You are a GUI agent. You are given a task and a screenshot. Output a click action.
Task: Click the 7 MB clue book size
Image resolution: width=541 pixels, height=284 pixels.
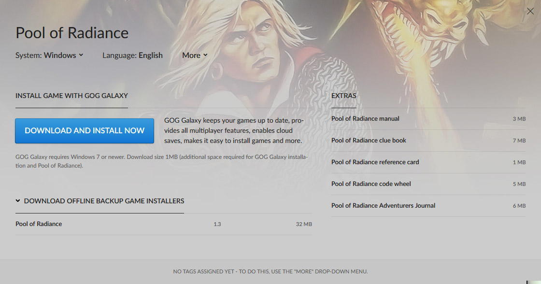(519, 141)
